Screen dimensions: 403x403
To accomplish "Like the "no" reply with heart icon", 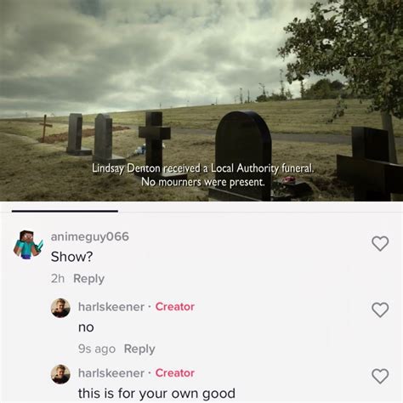I will [380, 309].
